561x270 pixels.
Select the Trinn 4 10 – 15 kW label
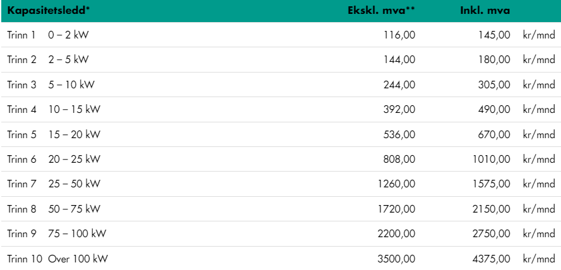point(54,109)
